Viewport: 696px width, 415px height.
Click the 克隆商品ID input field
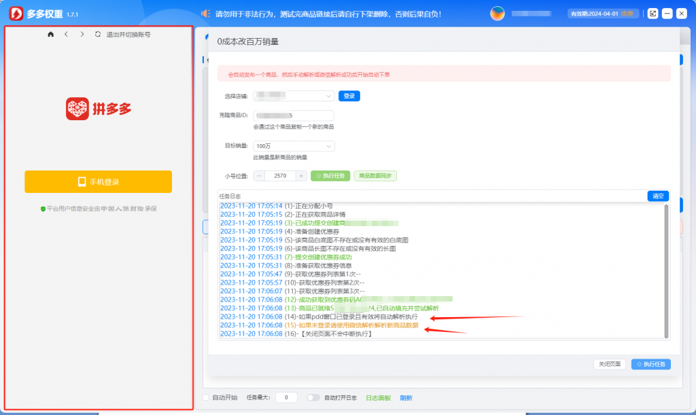[x=294, y=115]
